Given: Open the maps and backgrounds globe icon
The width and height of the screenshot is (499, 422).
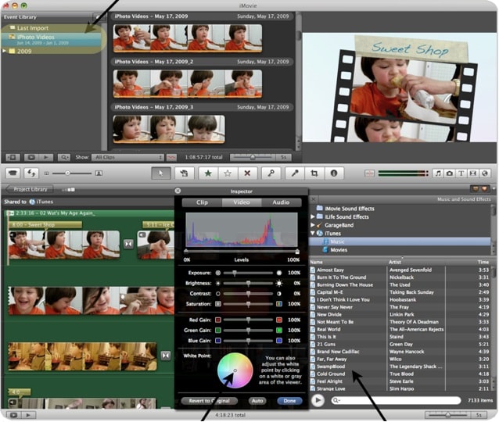Looking at the screenshot, I should tap(485, 173).
